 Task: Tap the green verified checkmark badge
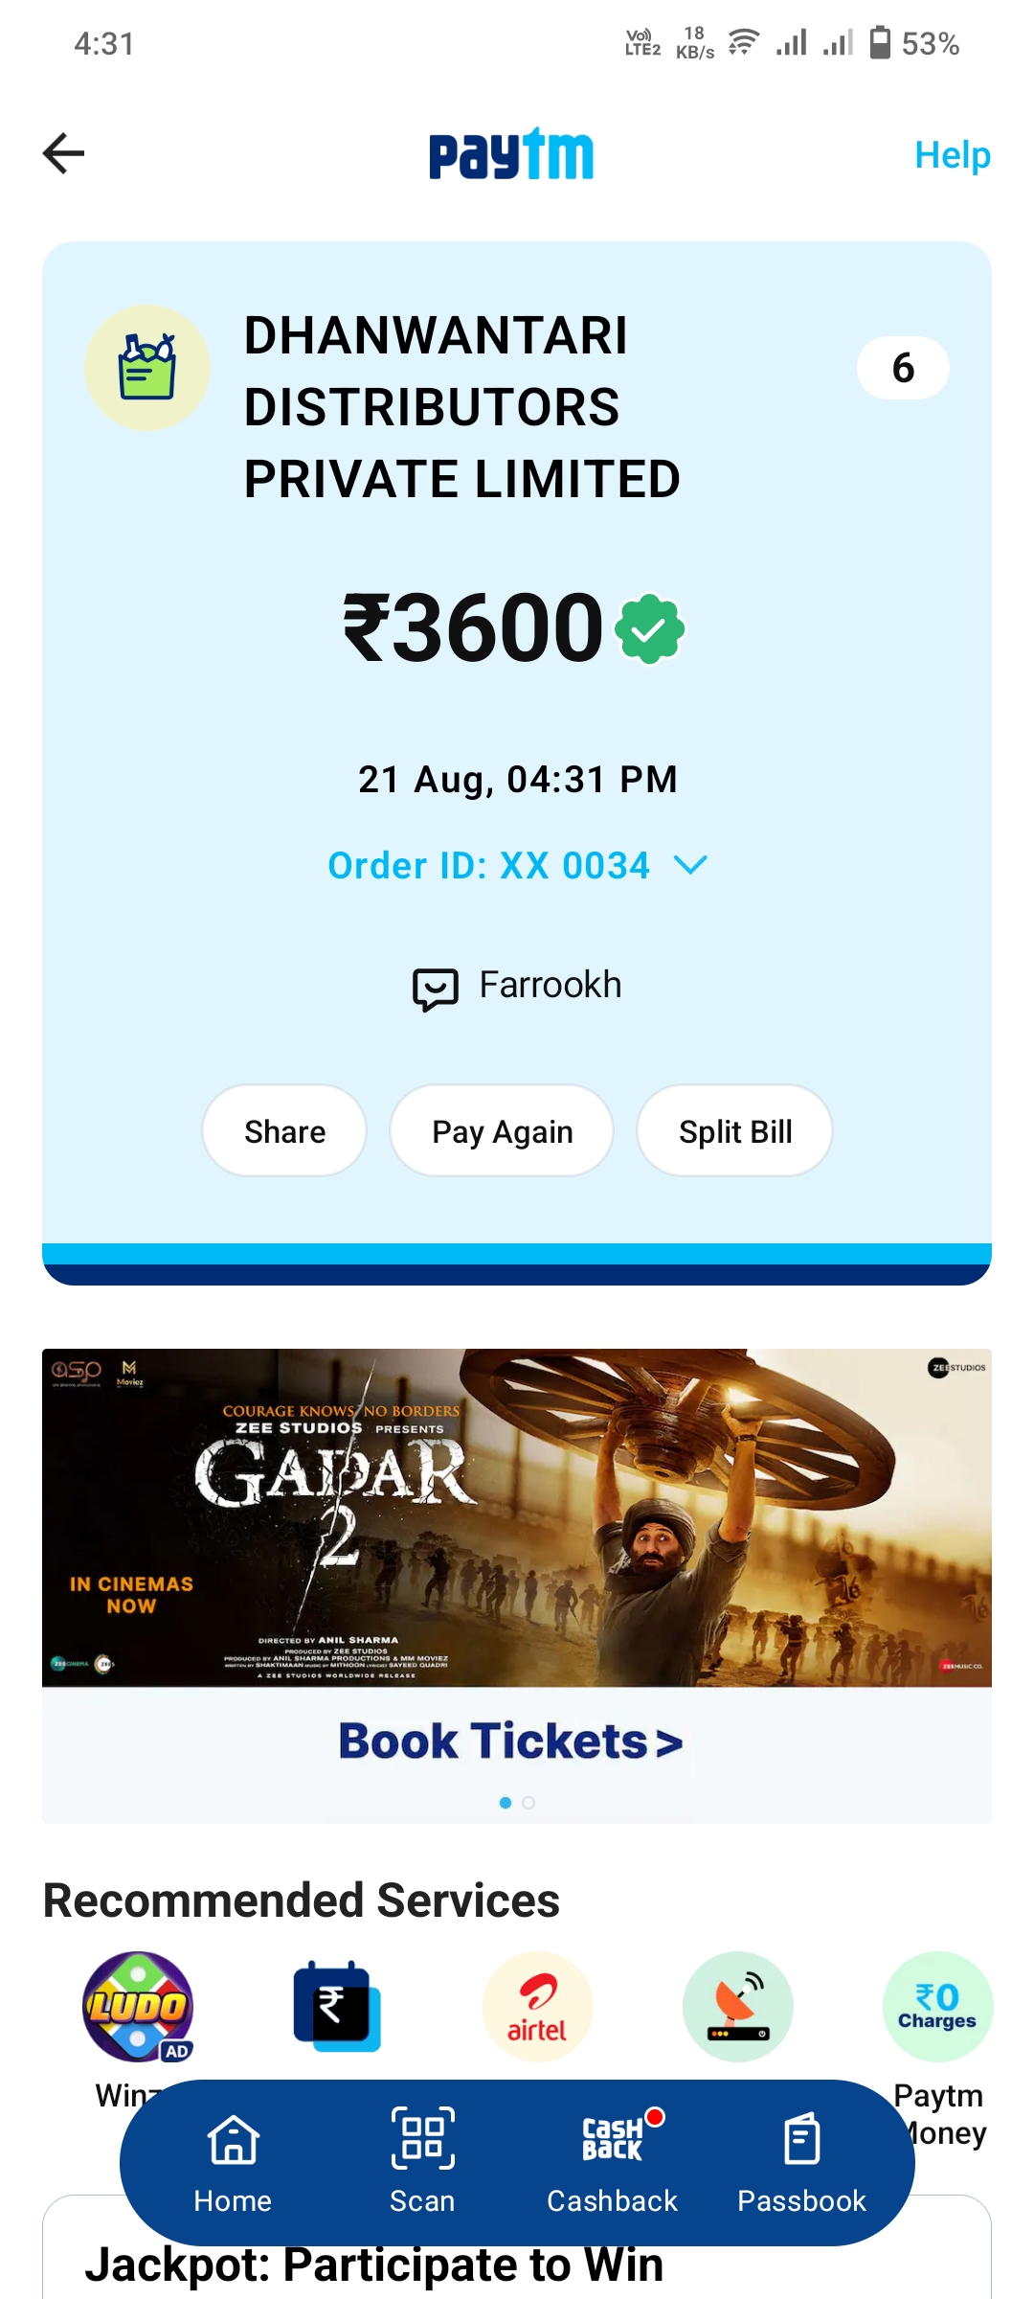pos(650,628)
